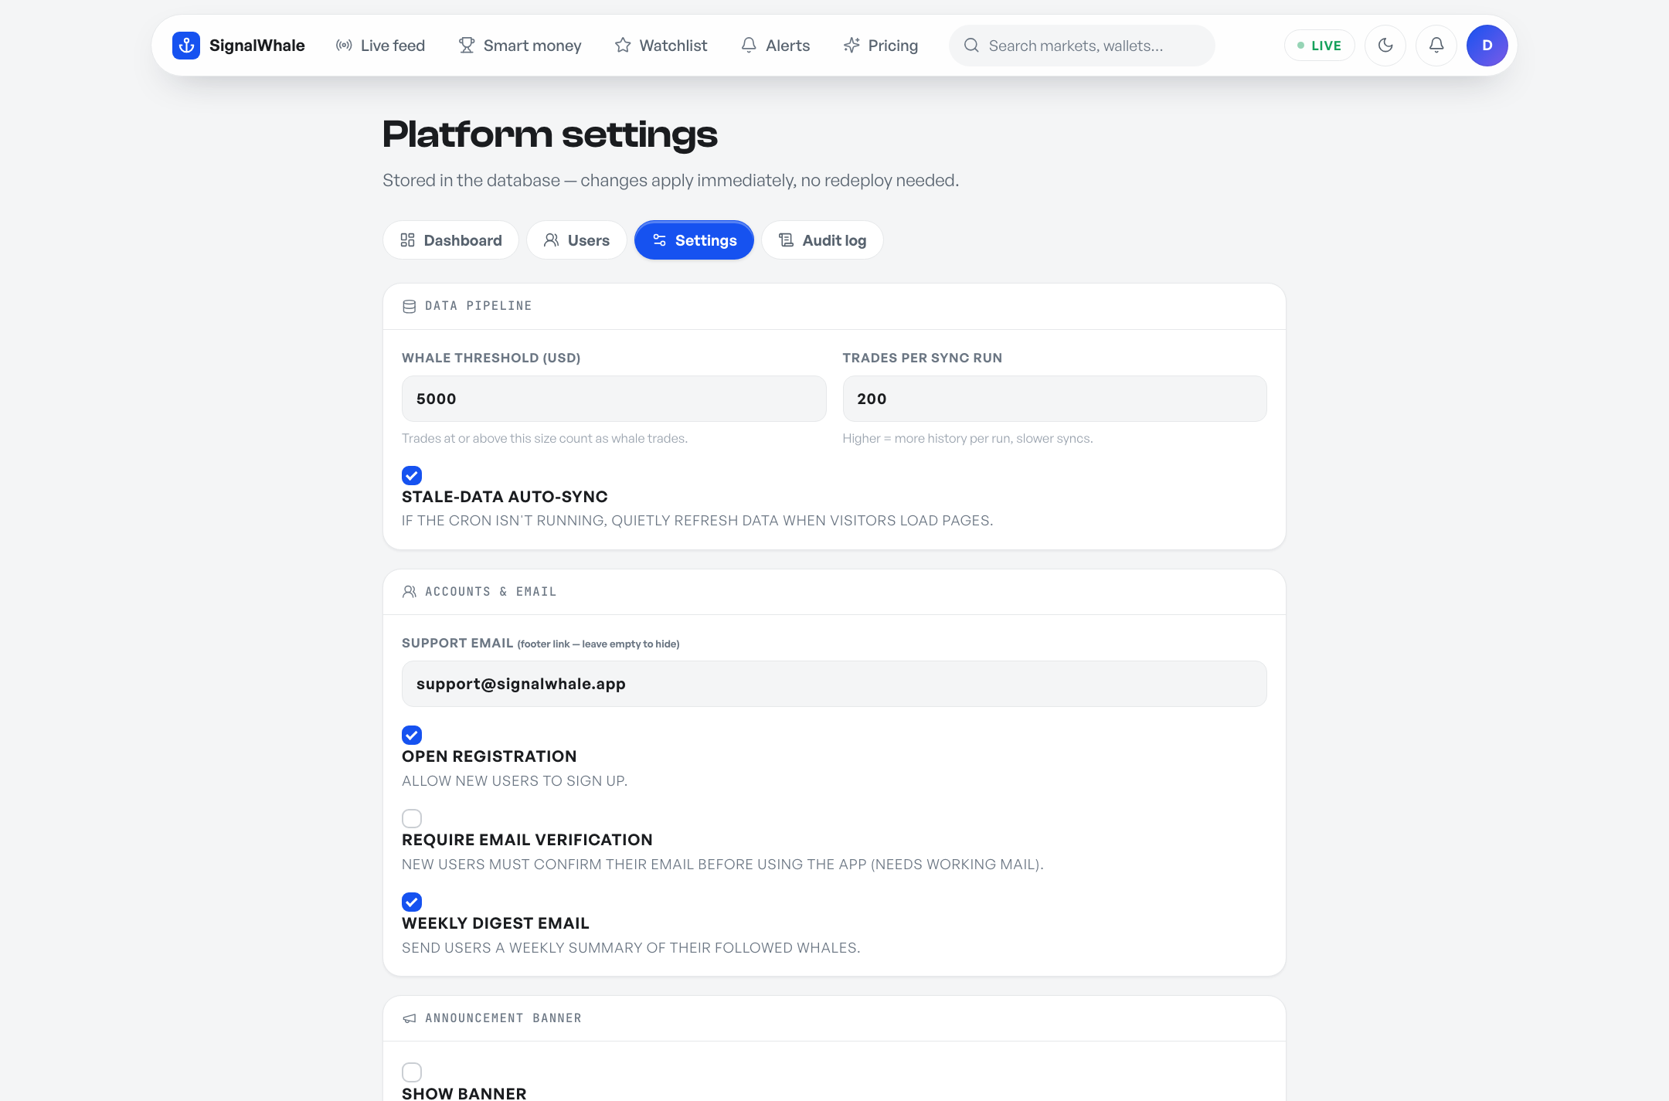Click the LIVE status badge
1669x1101 pixels.
pyautogui.click(x=1320, y=46)
